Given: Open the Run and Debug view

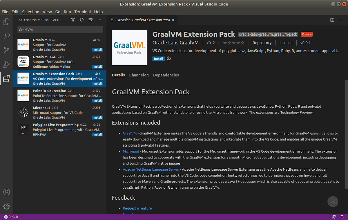Looking at the screenshot, I should [6, 64].
